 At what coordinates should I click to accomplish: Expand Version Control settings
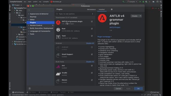[29, 25]
